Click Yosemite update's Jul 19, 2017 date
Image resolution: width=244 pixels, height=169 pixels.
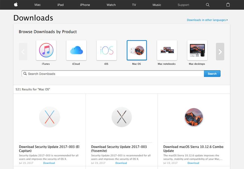click(98, 163)
